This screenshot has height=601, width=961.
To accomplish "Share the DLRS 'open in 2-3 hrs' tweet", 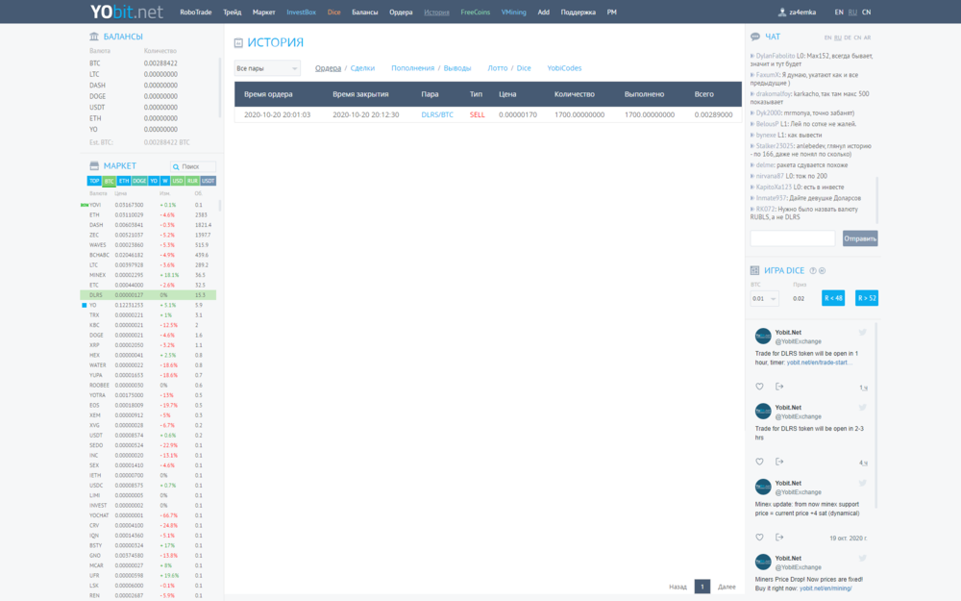I will (779, 462).
